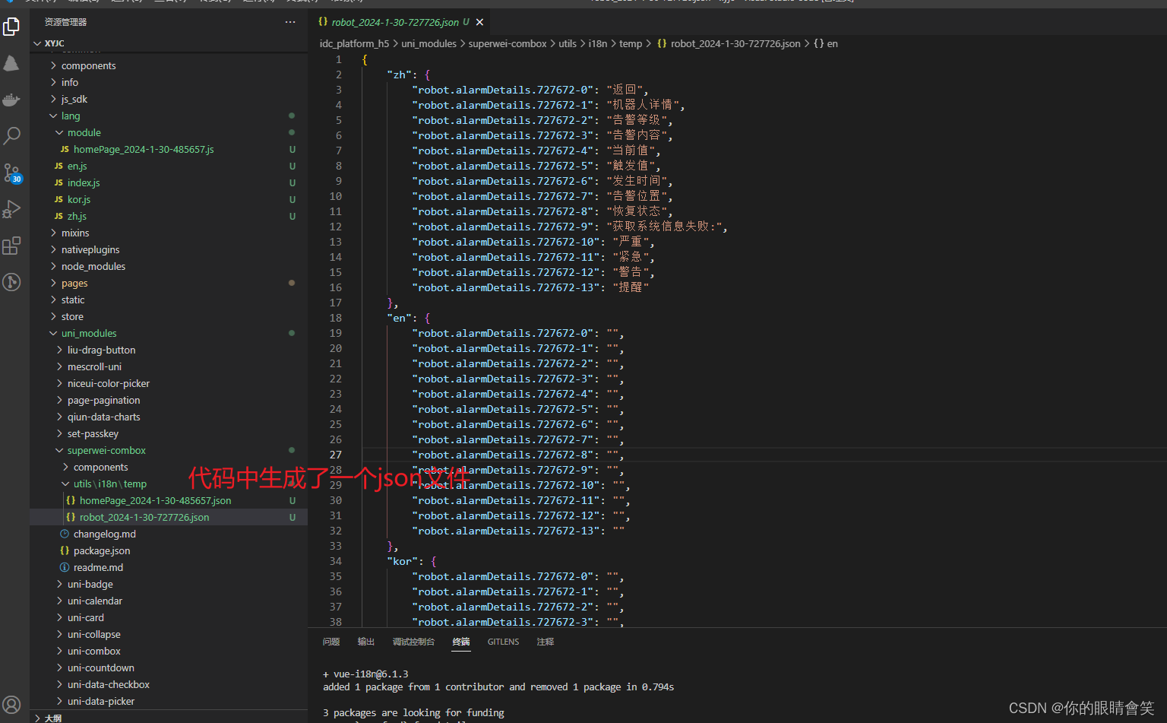Expand the node_modules folder
The width and height of the screenshot is (1167, 723).
click(x=53, y=266)
